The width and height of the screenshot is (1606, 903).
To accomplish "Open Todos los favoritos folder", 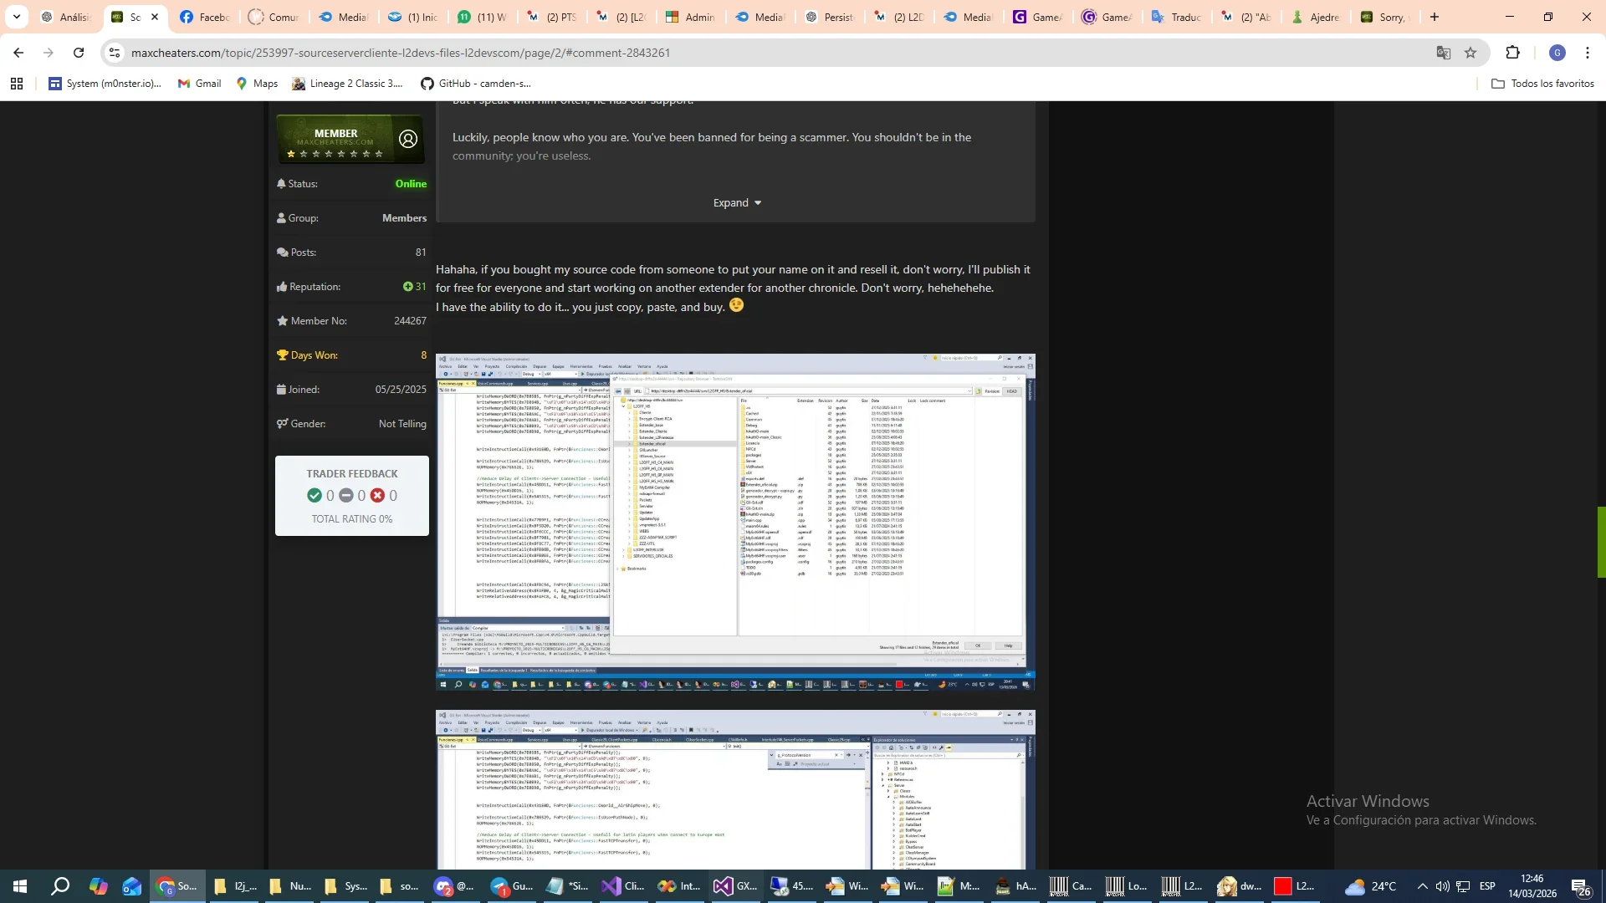I will tap(1543, 84).
